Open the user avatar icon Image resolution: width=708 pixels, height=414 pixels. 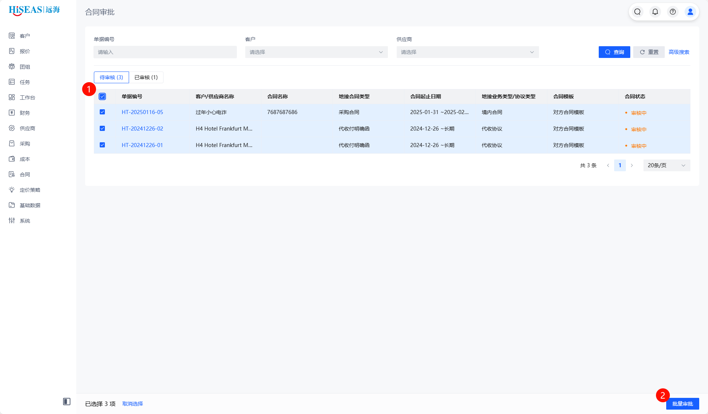[690, 12]
